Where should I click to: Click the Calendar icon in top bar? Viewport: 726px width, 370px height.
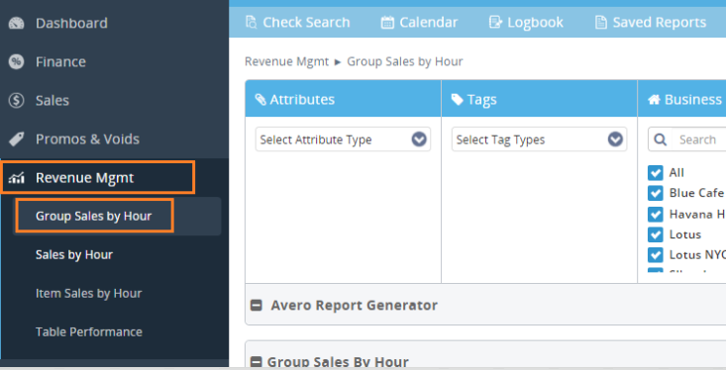387,22
